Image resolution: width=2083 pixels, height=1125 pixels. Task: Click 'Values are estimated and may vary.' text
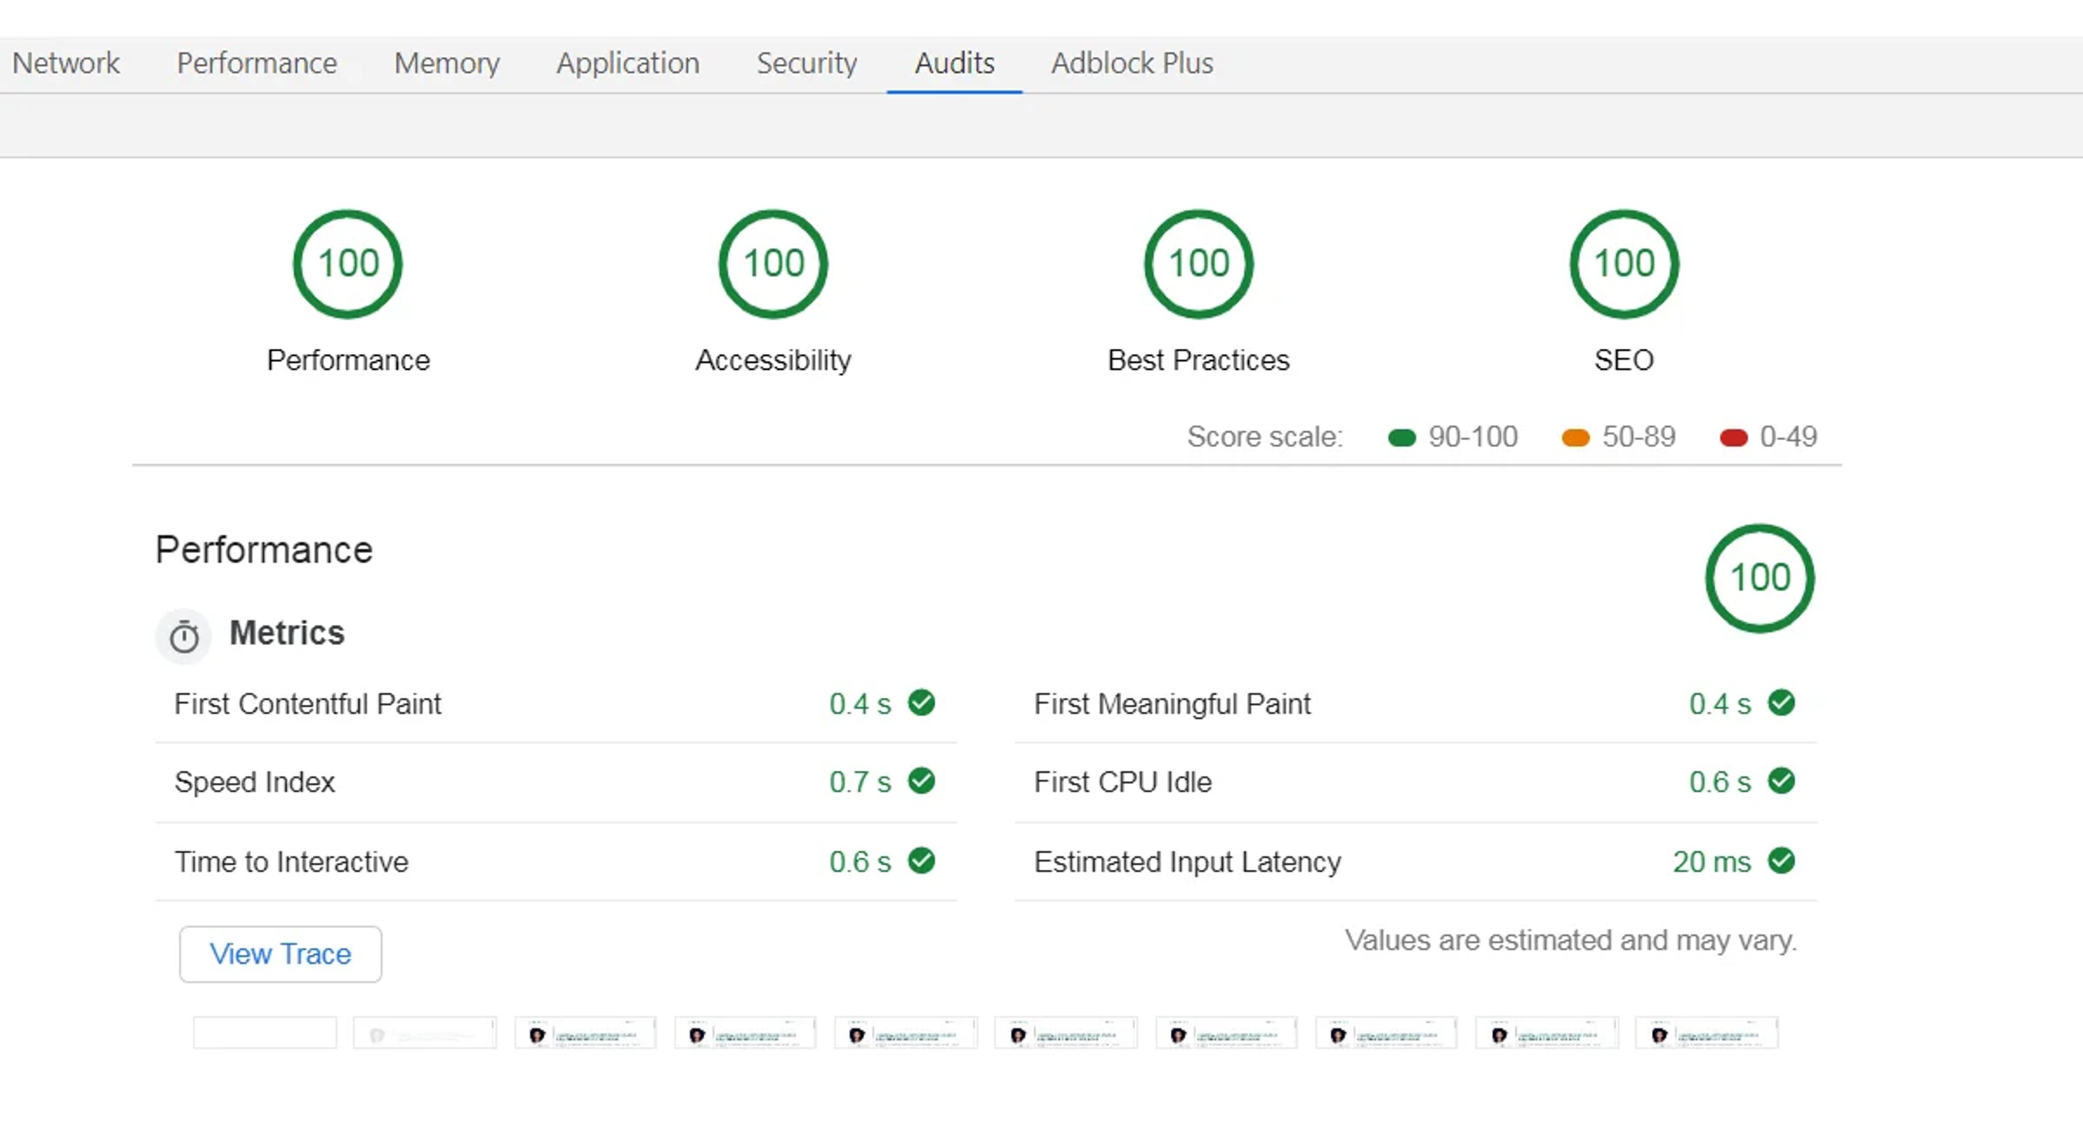[1570, 941]
